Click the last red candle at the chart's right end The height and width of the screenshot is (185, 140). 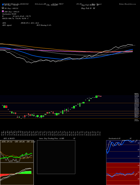[101, 96]
